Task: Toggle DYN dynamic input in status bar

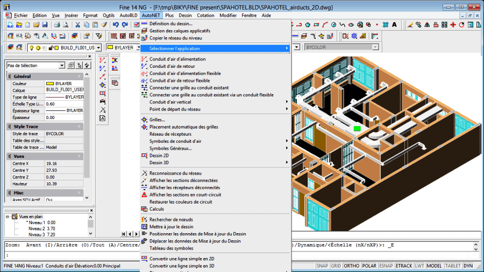Action: [468, 266]
